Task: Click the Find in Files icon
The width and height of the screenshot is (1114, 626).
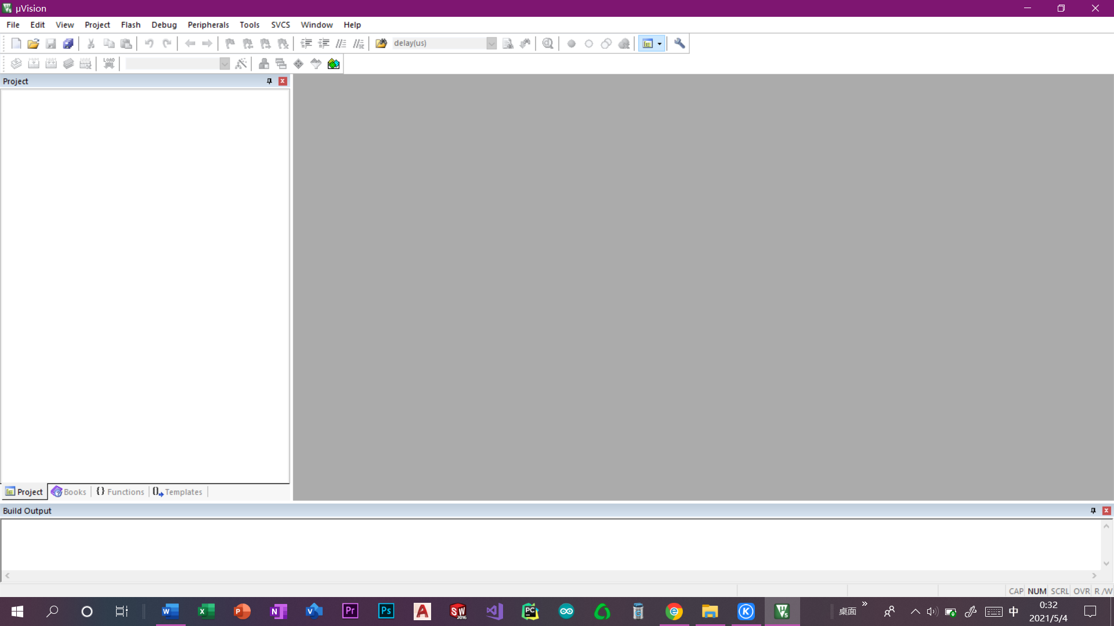Action: click(381, 43)
